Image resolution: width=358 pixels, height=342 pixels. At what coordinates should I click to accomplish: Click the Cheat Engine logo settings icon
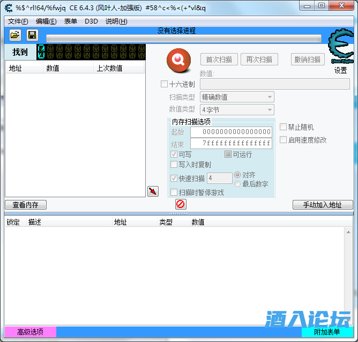[x=340, y=47]
